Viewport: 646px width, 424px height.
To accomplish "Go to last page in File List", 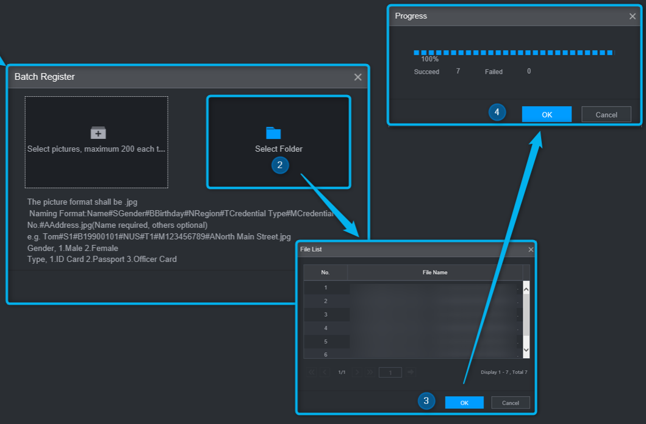I will click(x=370, y=372).
